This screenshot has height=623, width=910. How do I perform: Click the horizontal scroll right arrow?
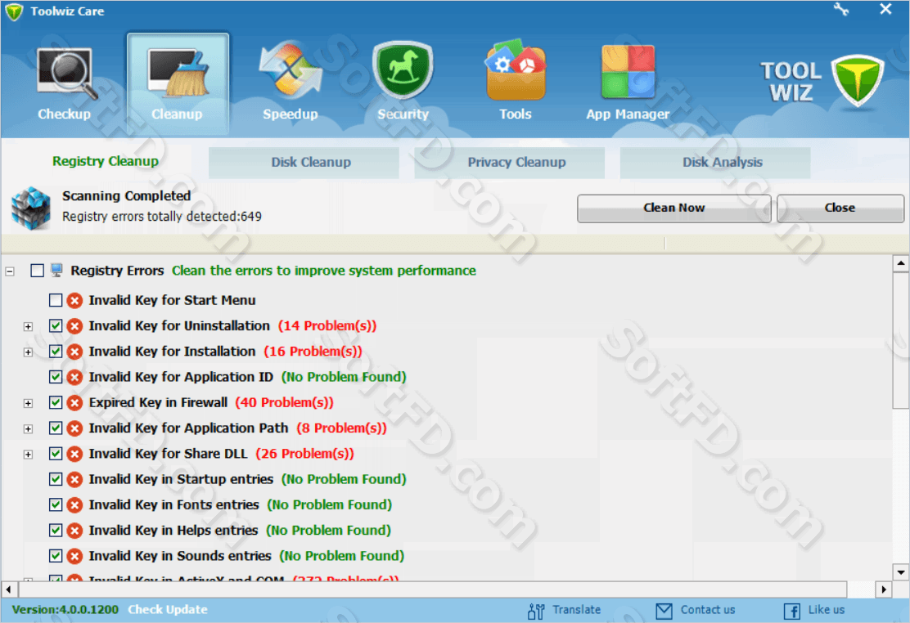(883, 589)
